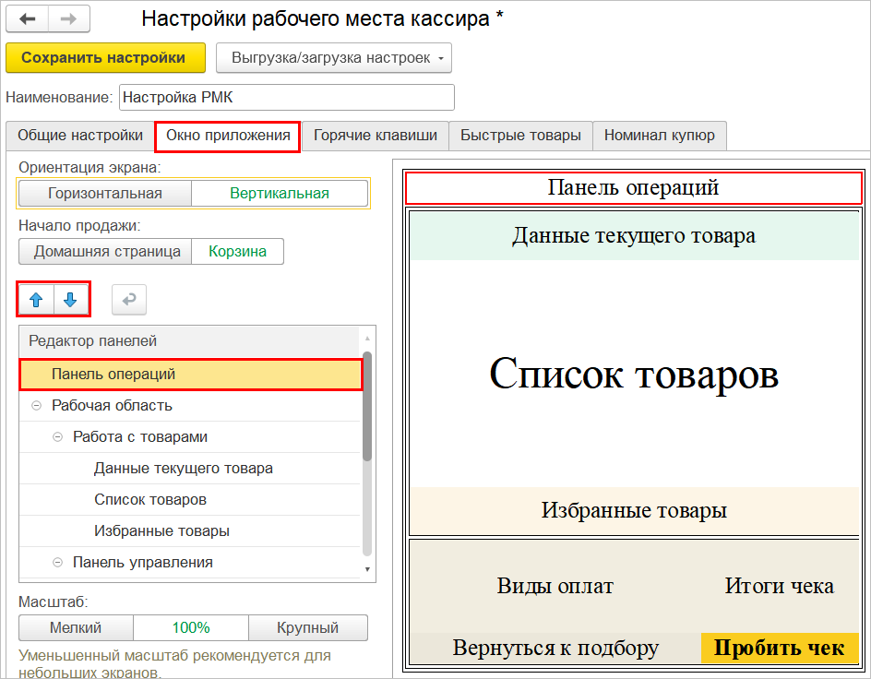Open the Быстрые товары tab
This screenshot has width=871, height=679.
520,136
